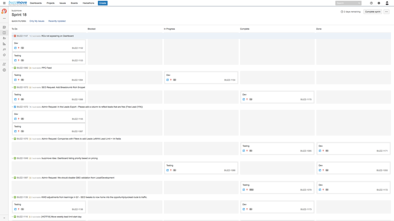Toggle the Recently Updated quick filter
Image resolution: width=394 pixels, height=221 pixels.
pos(57,21)
